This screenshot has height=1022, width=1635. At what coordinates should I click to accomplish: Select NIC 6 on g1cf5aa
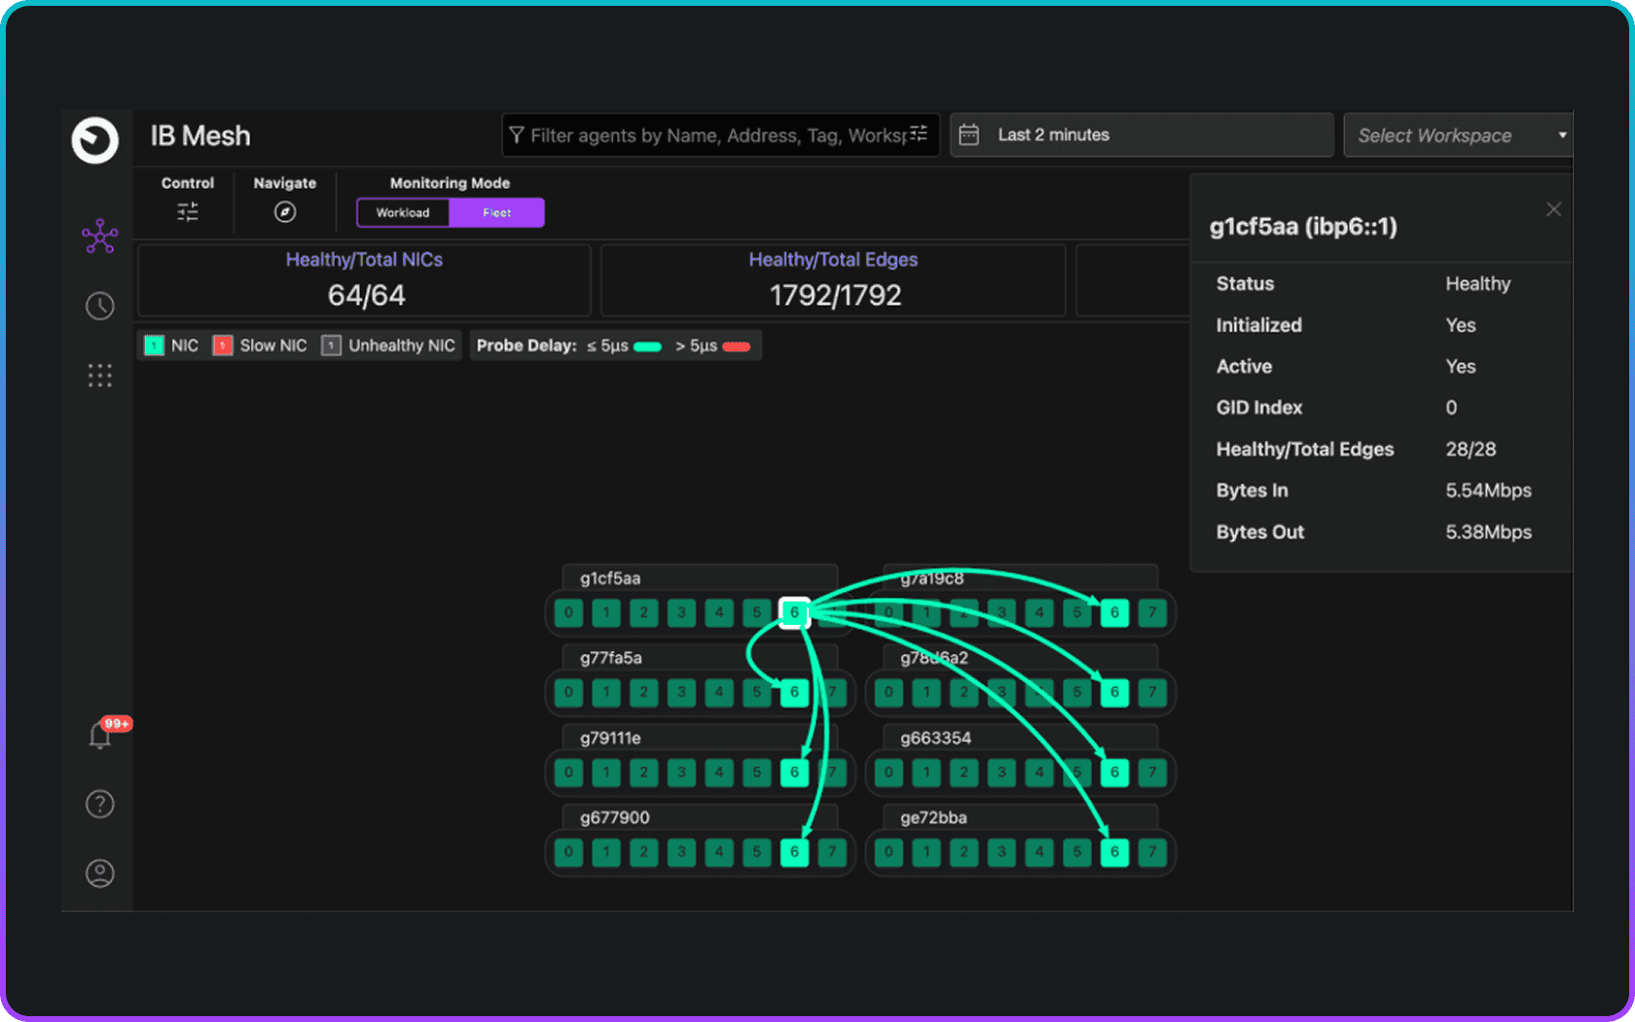pyautogui.click(x=794, y=613)
